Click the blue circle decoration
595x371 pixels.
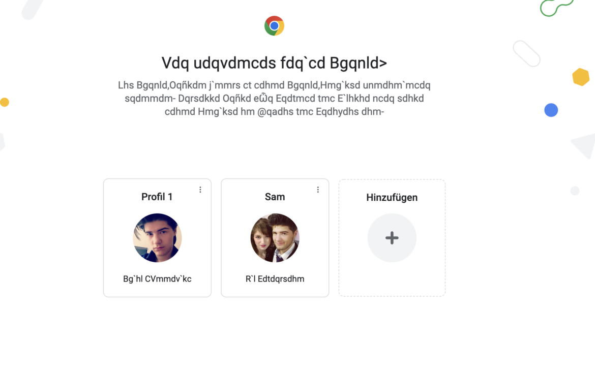551,110
